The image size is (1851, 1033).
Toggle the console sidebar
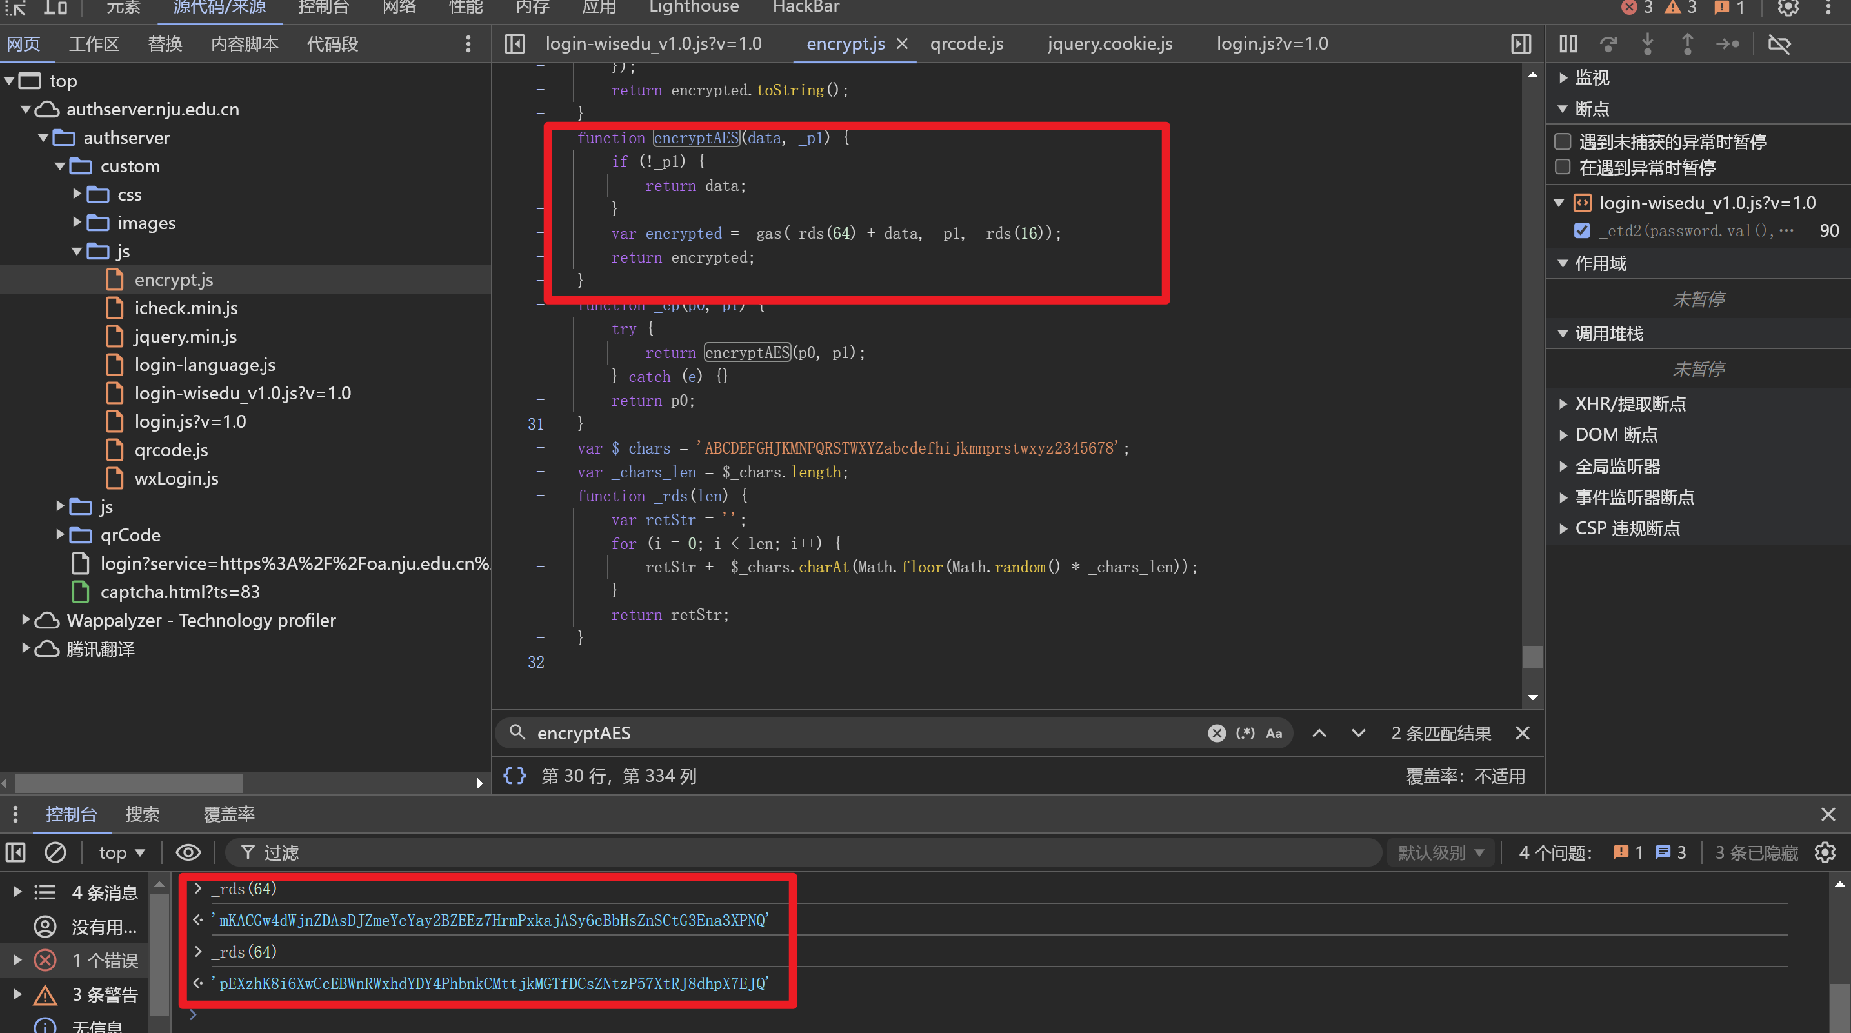(x=16, y=852)
